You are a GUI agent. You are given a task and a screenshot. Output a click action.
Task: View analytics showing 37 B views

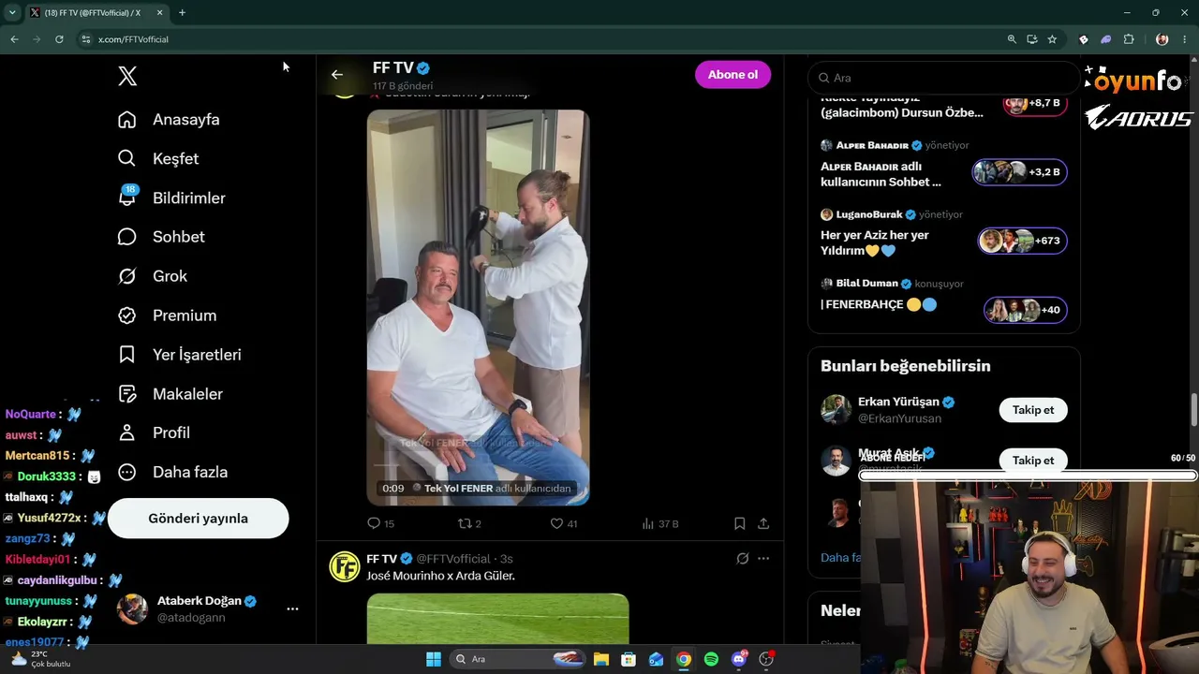pos(659,524)
